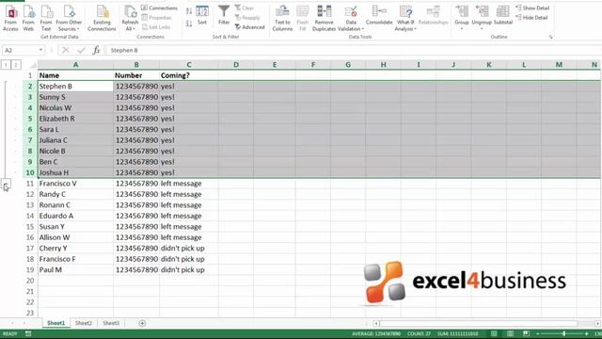
Task: Zoom in with plus button
Action: (587, 333)
